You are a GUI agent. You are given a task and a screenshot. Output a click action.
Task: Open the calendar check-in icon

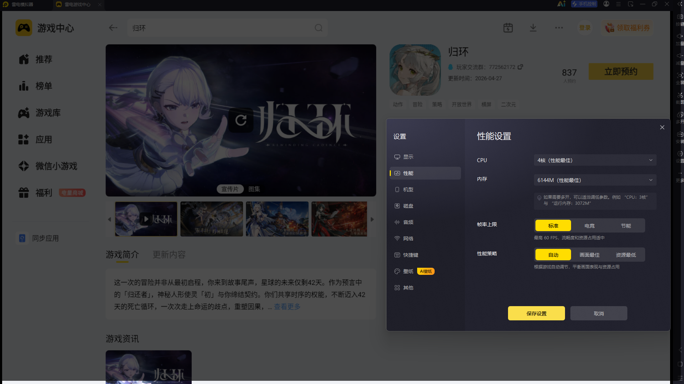[508, 28]
